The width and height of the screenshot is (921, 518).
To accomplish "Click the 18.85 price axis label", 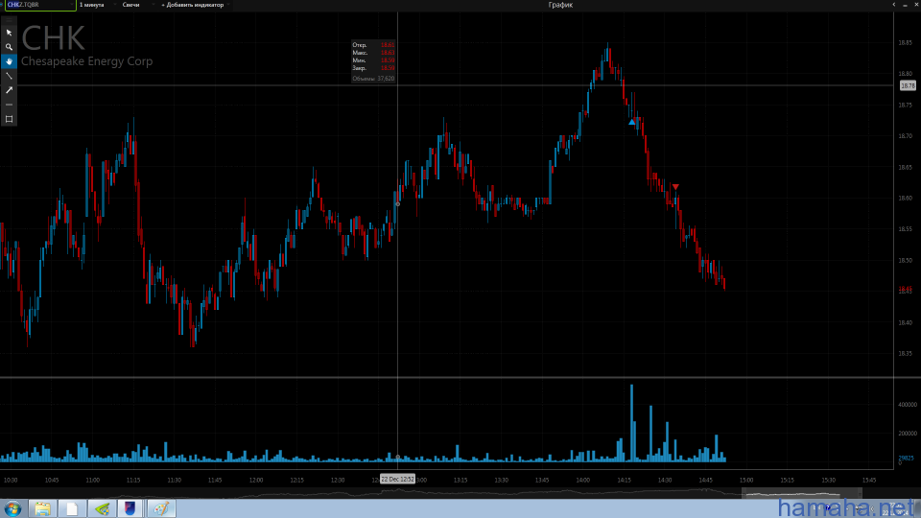I will [x=905, y=42].
